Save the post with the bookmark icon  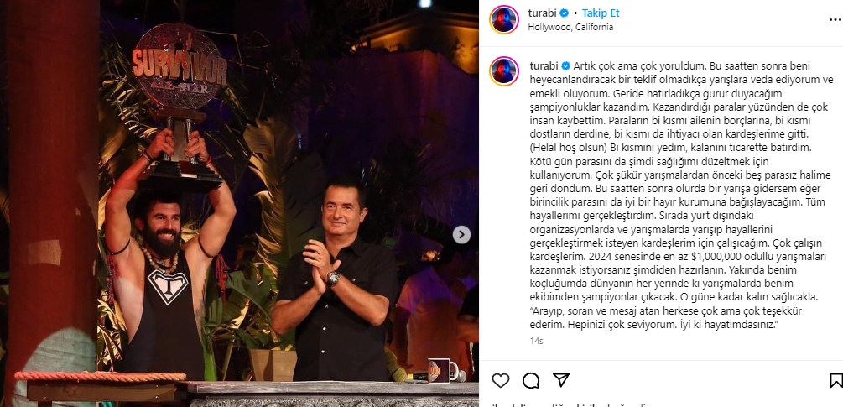[x=836, y=381]
